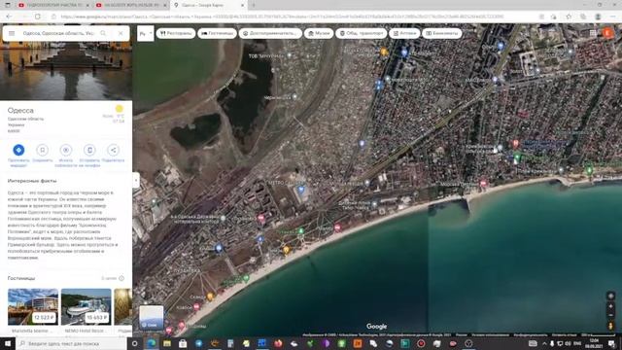
Task: Activate Street View pegman
Action: coord(611,326)
